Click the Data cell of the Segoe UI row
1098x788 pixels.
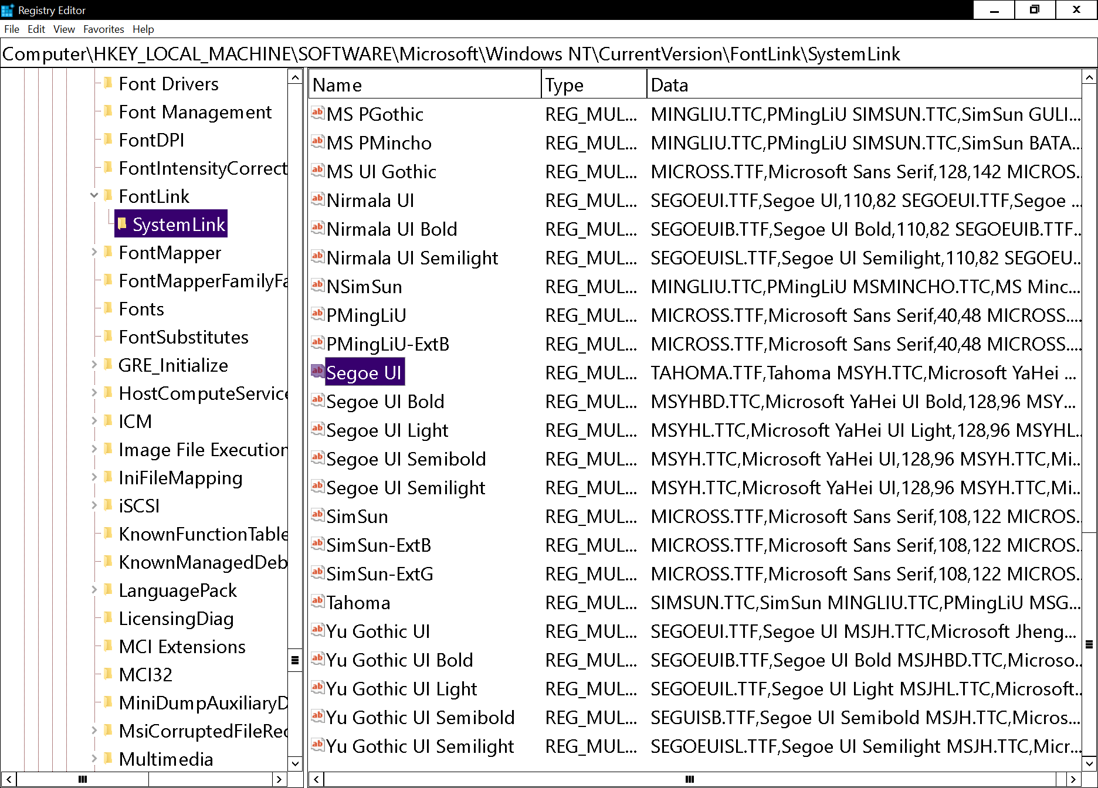click(x=864, y=373)
